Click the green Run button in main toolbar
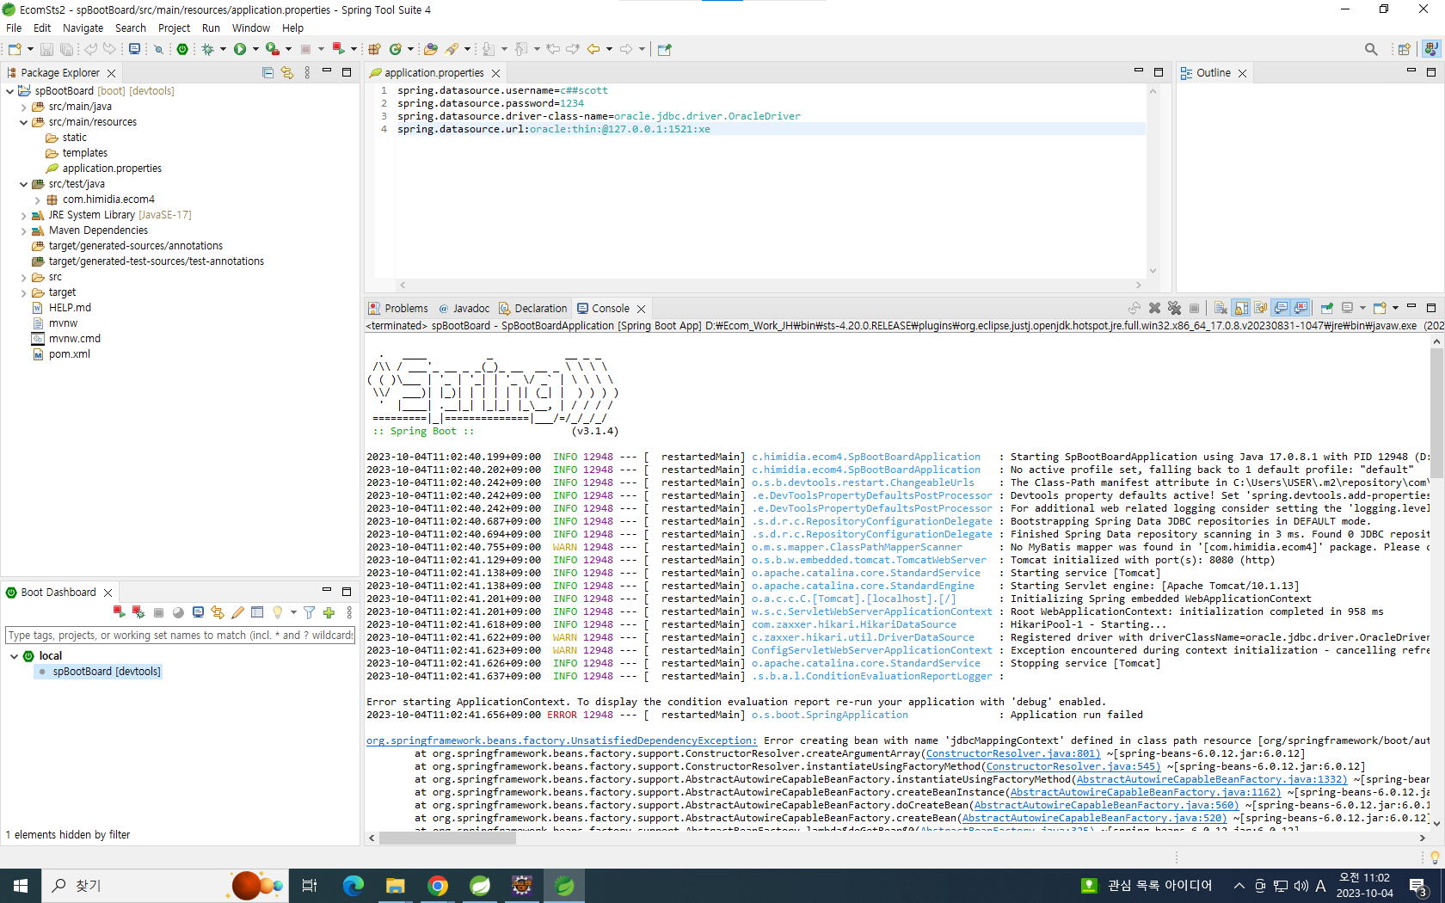Screen dimensions: 1445x903 [240, 49]
